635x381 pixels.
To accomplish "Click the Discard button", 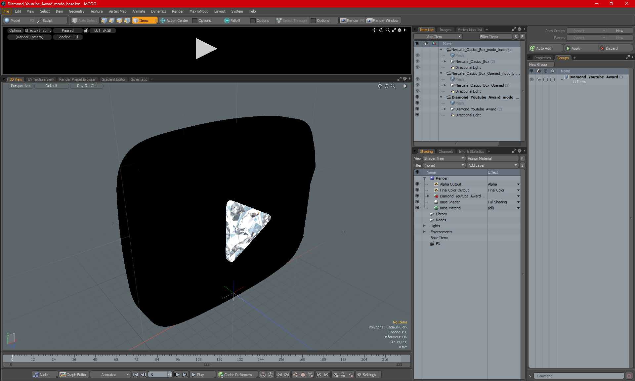I will [x=615, y=48].
